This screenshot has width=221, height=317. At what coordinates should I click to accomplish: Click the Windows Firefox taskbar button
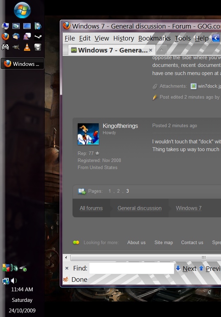click(x=23, y=63)
